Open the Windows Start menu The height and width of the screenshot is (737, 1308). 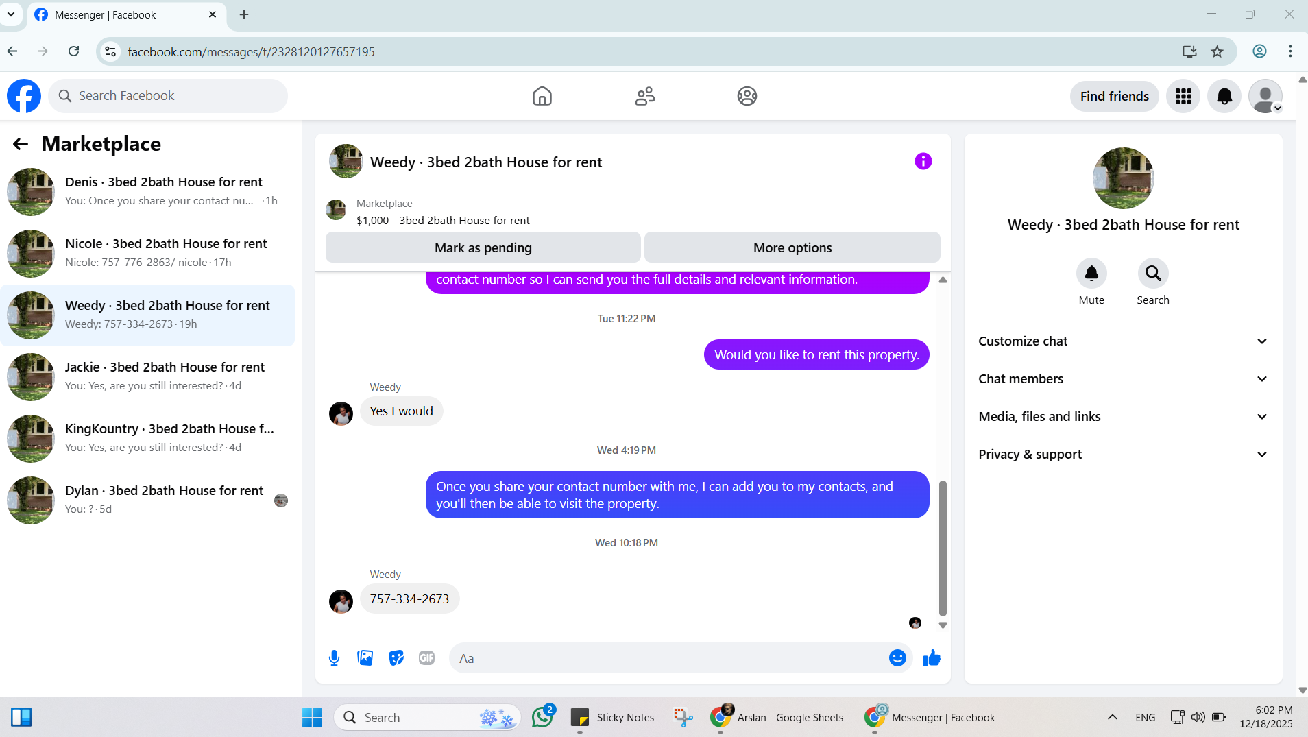tap(312, 718)
